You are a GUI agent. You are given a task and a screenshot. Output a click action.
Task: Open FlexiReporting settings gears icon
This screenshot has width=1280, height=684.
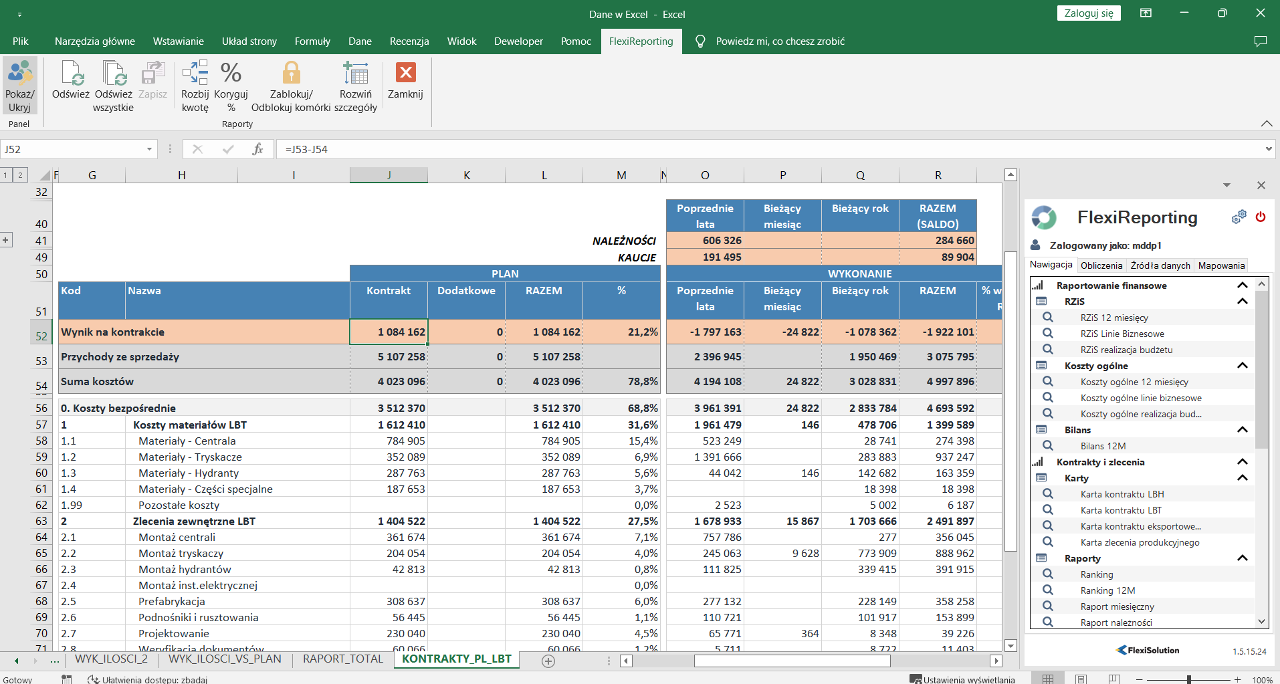[x=1239, y=217]
